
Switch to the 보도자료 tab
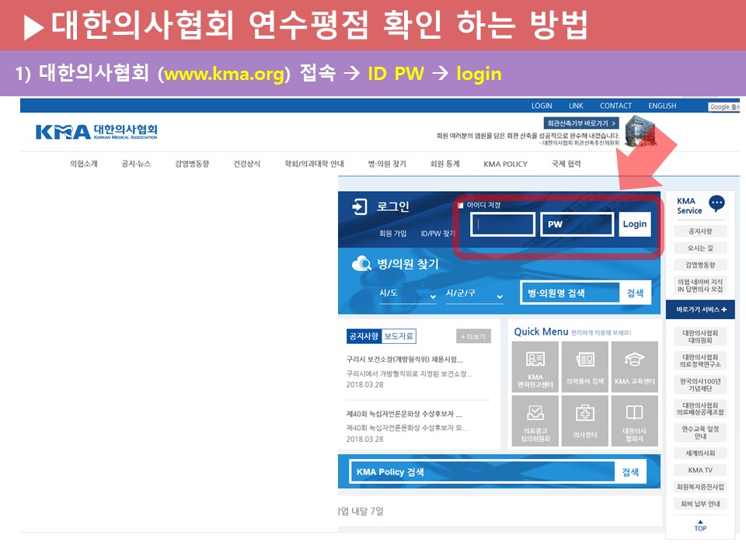(x=399, y=336)
